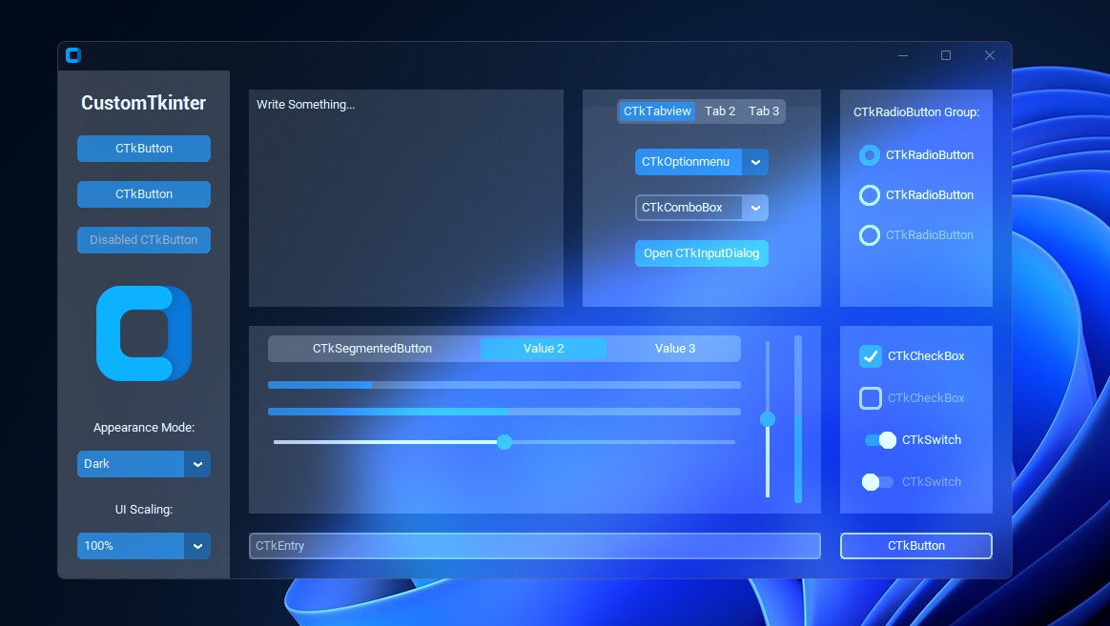1110x626 pixels.
Task: Click the first CTkButton in the sidebar
Action: pos(143,148)
